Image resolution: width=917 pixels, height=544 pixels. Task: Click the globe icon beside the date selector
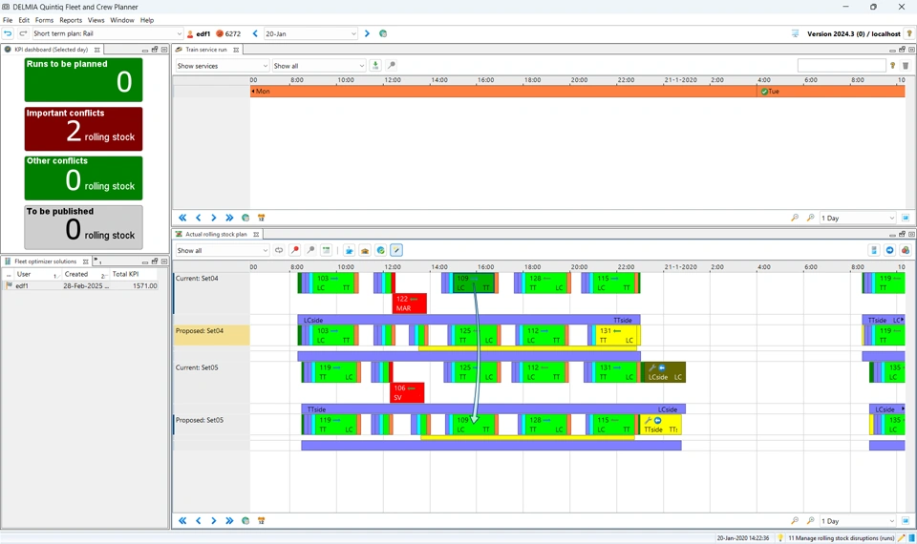click(383, 34)
